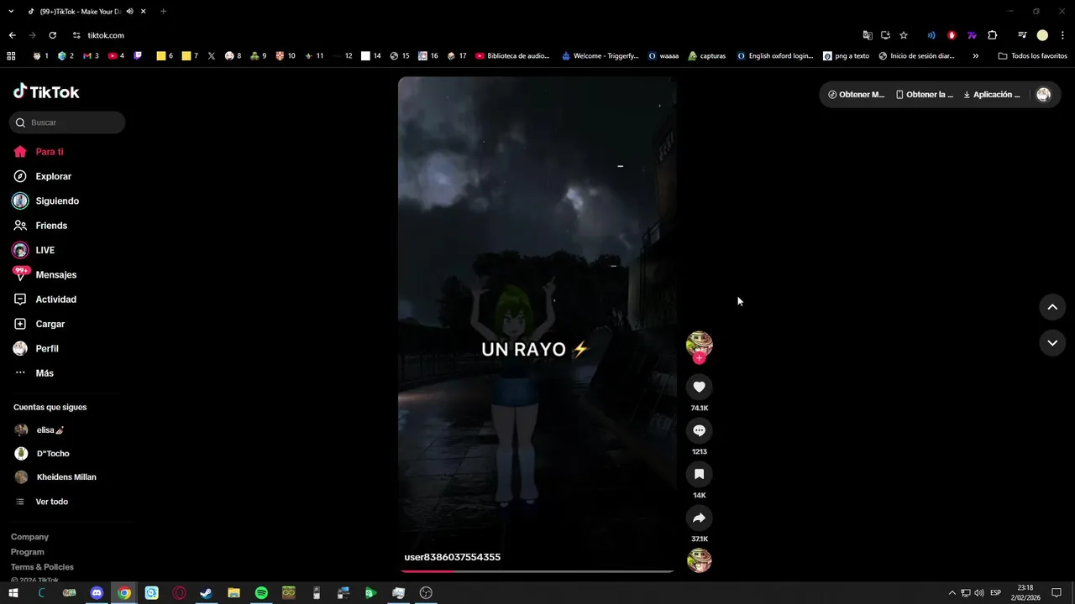Open the X bookmark icon
This screenshot has width=1075, height=604.
[211, 56]
